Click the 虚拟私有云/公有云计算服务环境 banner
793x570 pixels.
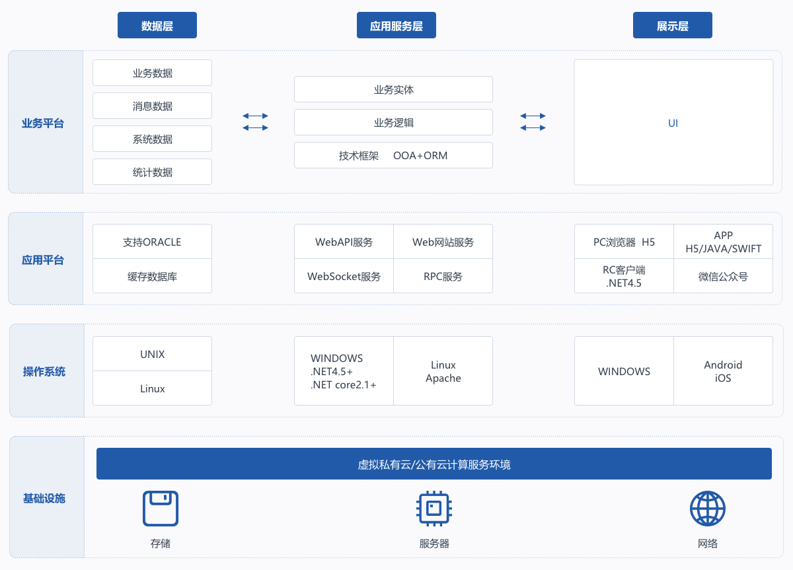coord(434,464)
